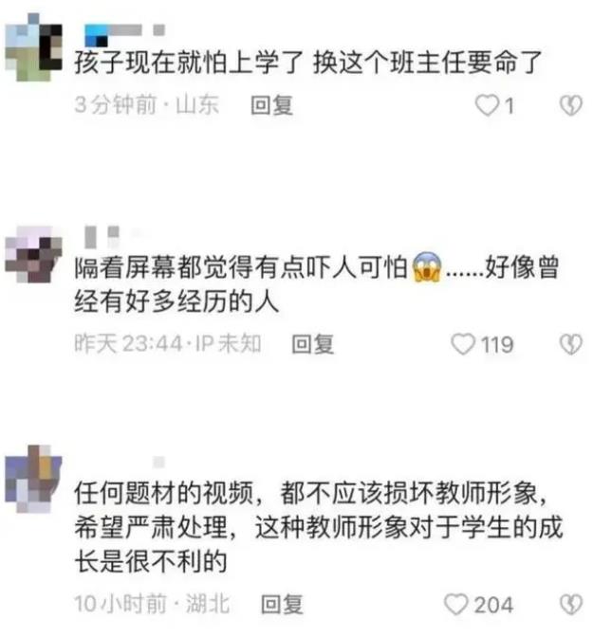Viewport: 593px width, 637px height.
Task: Reply to the 10小时前 湖北 comment
Action: pyautogui.click(x=282, y=604)
